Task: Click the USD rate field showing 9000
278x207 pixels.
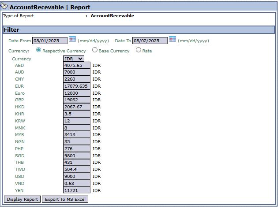Action: (77, 176)
